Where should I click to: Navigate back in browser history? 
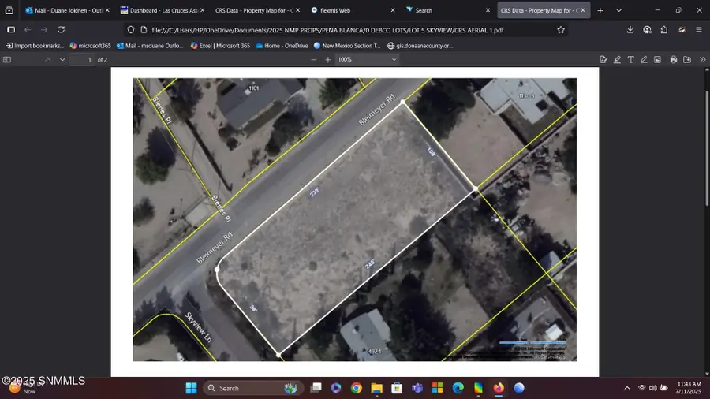pyautogui.click(x=28, y=30)
